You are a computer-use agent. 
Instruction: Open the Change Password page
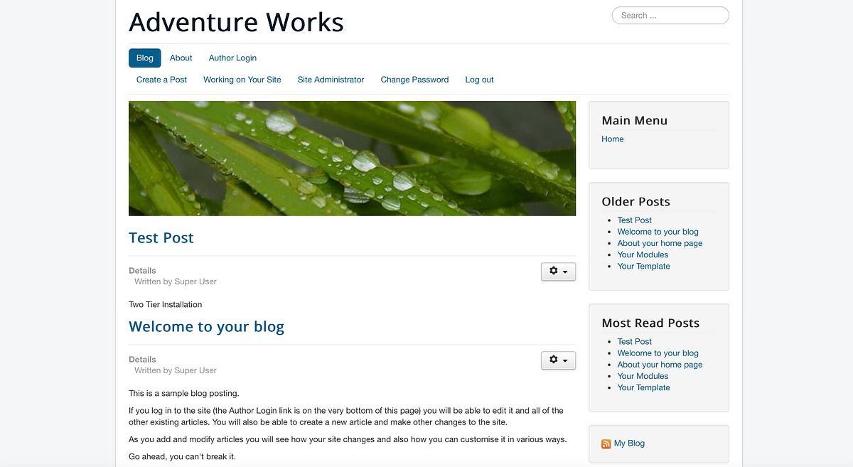(414, 80)
